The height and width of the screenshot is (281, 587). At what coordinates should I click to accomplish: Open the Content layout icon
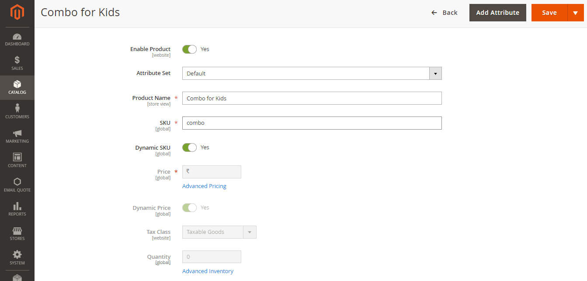click(17, 157)
